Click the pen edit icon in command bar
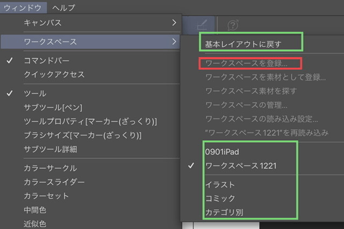This screenshot has height=229, width=344. point(202,25)
